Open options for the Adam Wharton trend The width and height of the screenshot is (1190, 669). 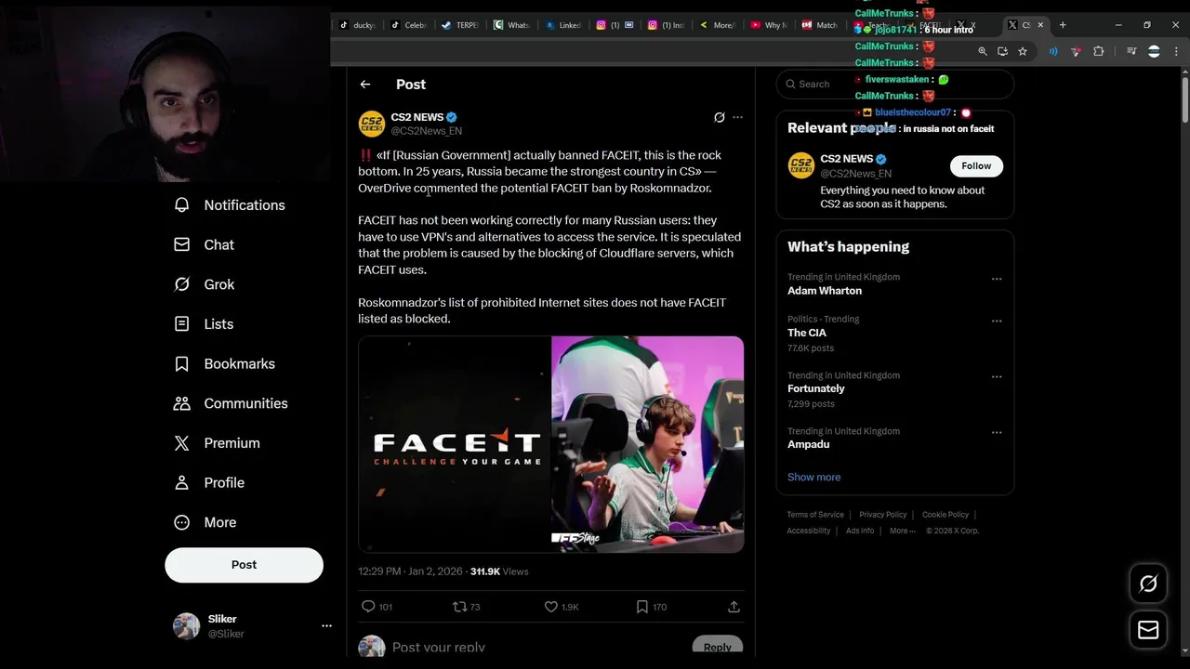click(x=997, y=279)
